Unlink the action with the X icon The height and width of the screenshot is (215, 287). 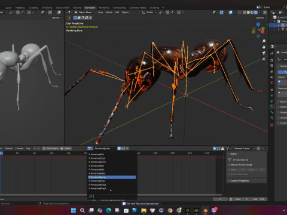(x=127, y=148)
